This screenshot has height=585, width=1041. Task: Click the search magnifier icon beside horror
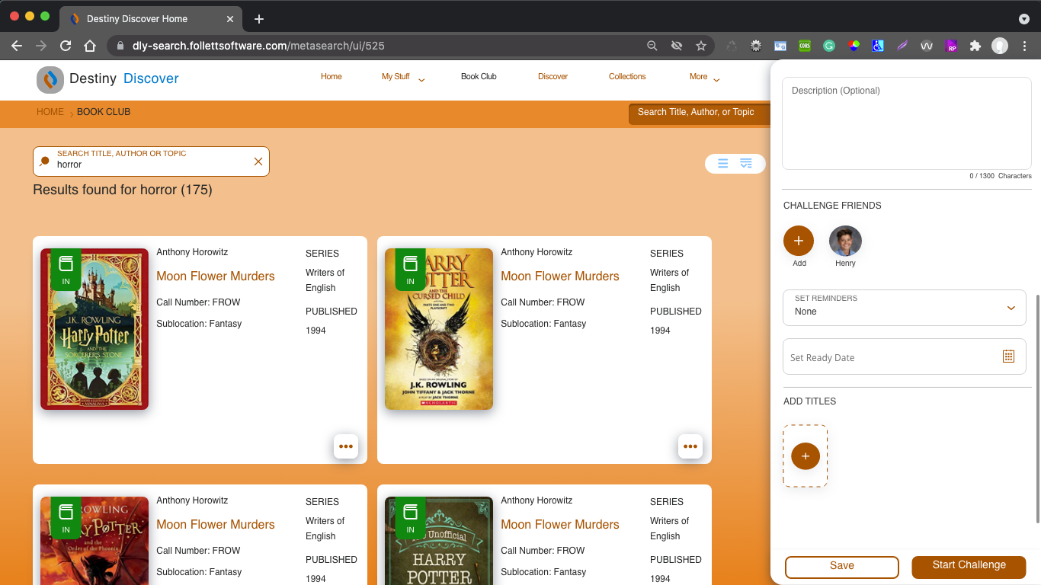tap(44, 161)
